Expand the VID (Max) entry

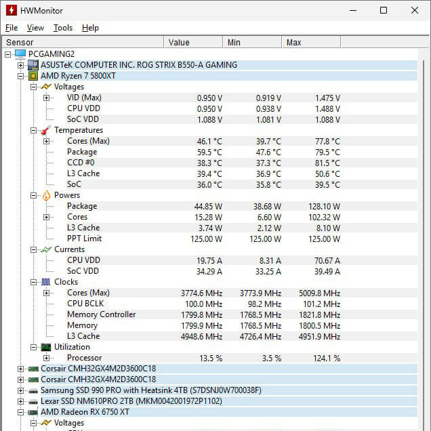(47, 98)
